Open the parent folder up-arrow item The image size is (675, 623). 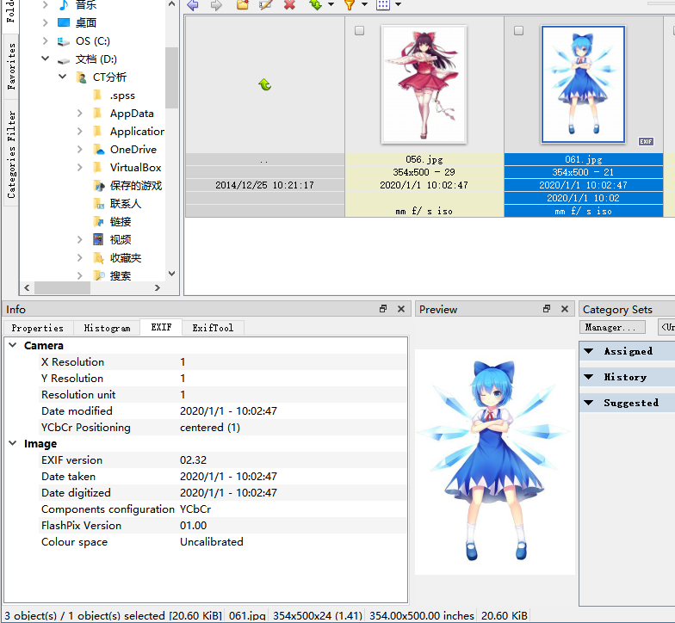(x=265, y=84)
